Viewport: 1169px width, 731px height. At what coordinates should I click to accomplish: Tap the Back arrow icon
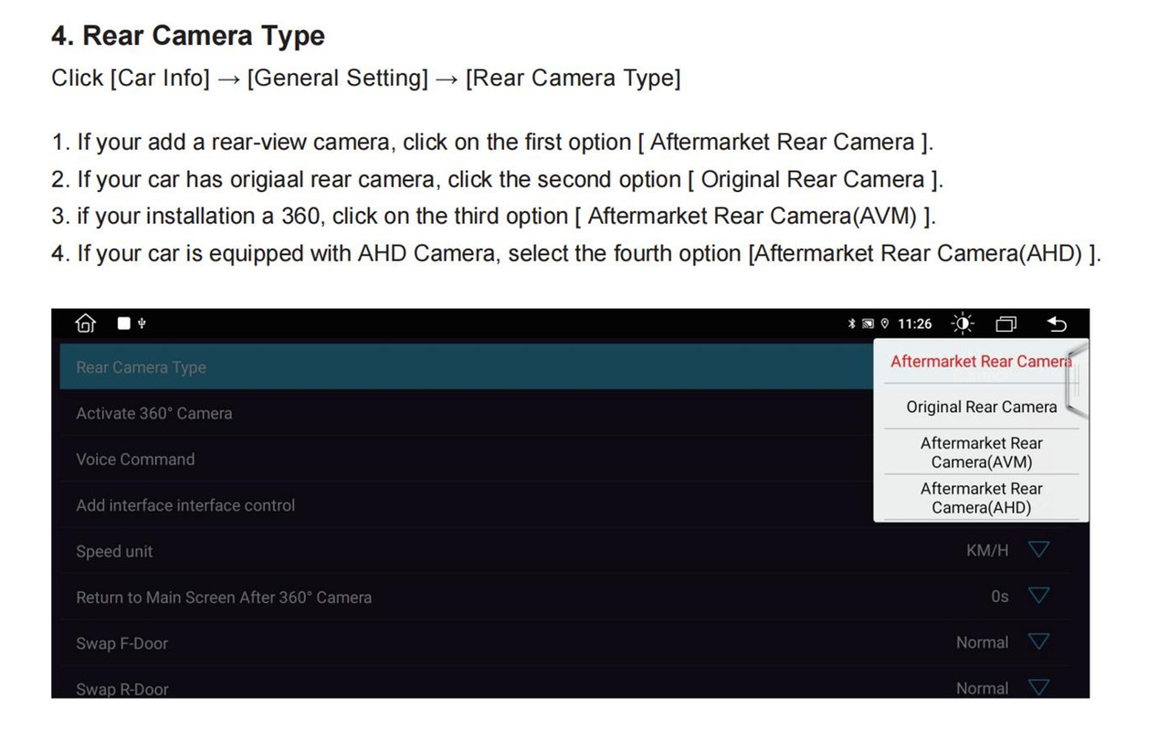pyautogui.click(x=1057, y=324)
